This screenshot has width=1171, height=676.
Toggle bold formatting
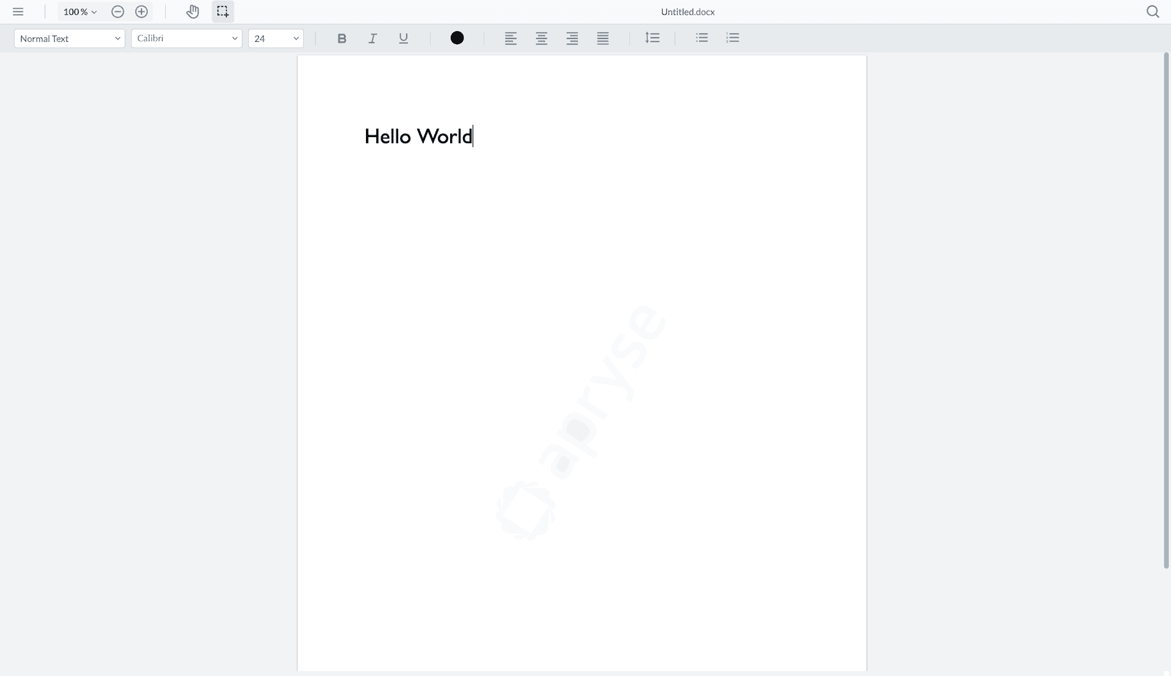click(x=342, y=38)
